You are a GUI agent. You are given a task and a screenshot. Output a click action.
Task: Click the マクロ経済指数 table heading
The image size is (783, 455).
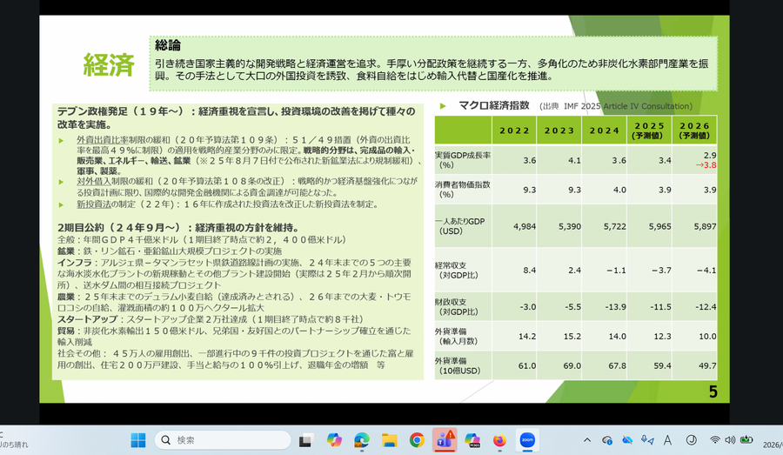[494, 105]
